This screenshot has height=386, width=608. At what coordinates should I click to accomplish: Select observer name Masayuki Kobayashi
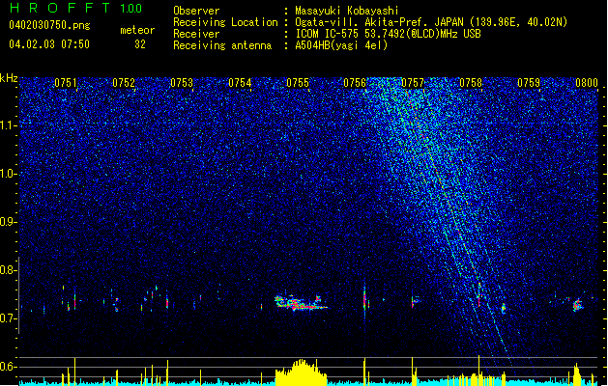pyautogui.click(x=347, y=11)
